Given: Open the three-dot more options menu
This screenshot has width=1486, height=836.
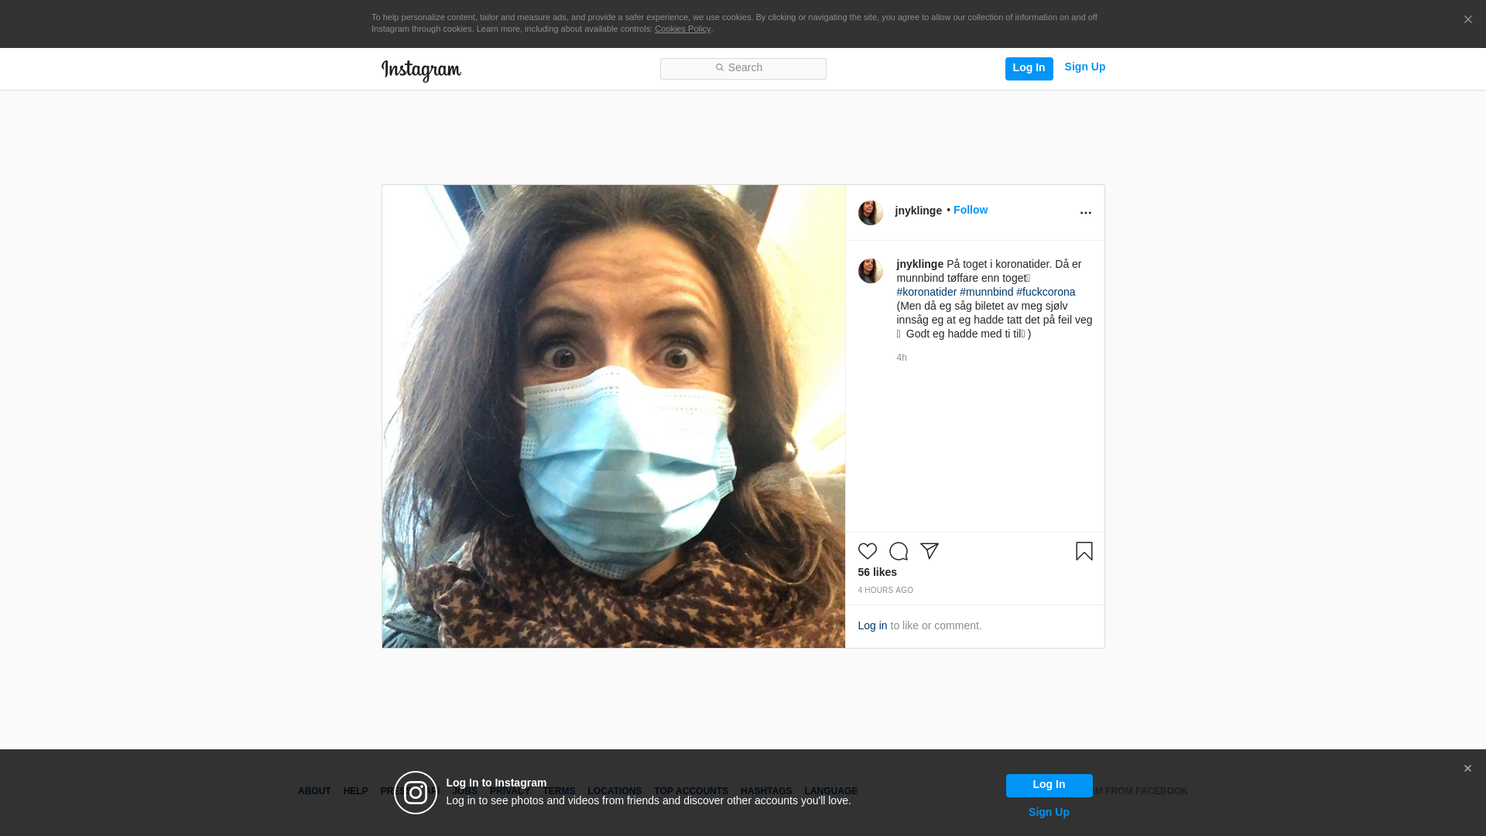Looking at the screenshot, I should coord(1085,213).
